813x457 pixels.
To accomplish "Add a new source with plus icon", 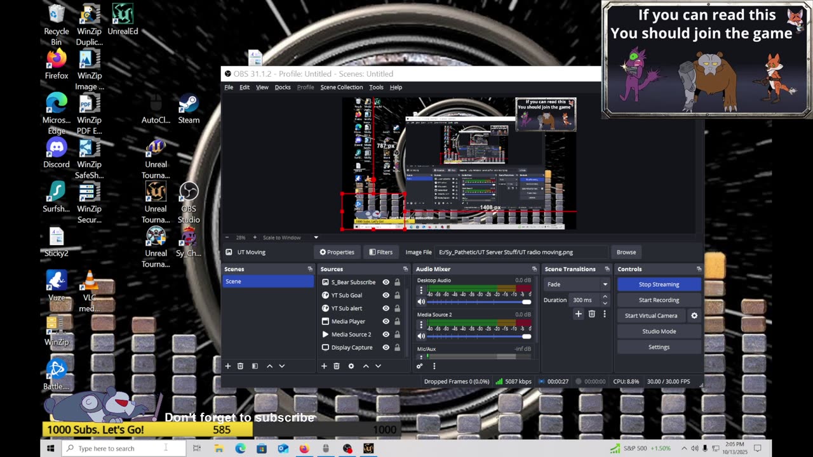I will coord(324,366).
